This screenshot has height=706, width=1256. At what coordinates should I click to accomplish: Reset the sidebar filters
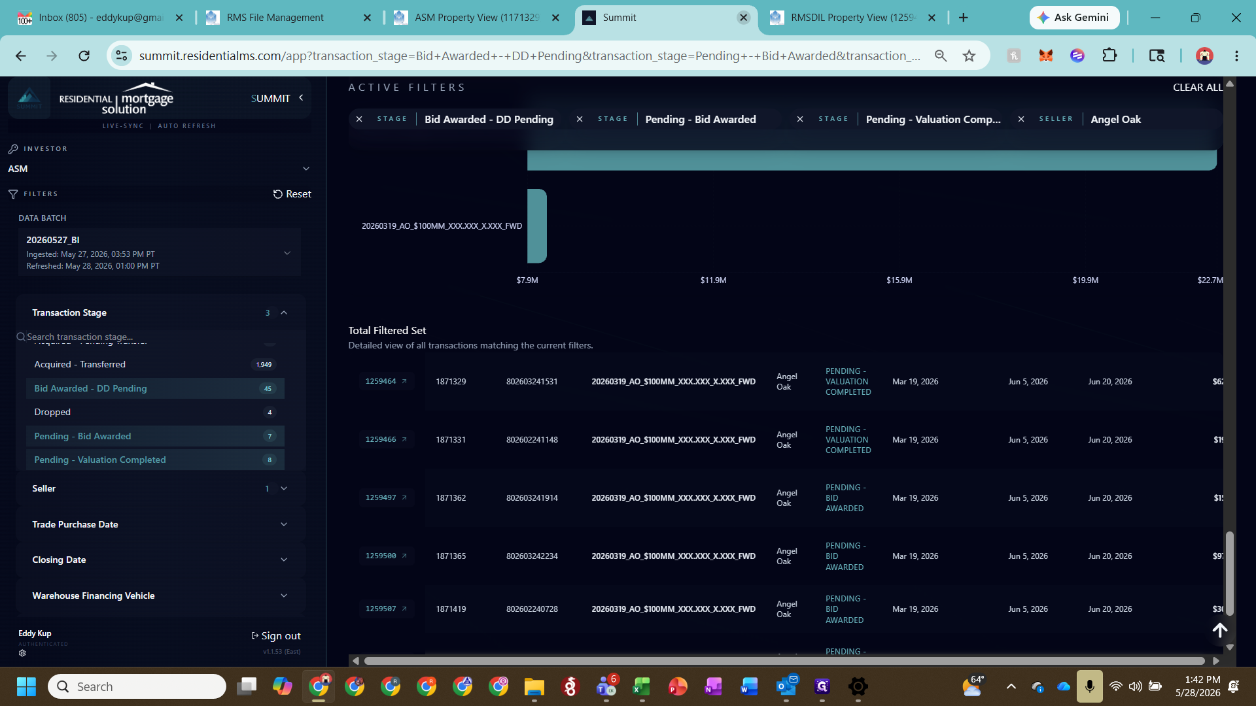[292, 193]
